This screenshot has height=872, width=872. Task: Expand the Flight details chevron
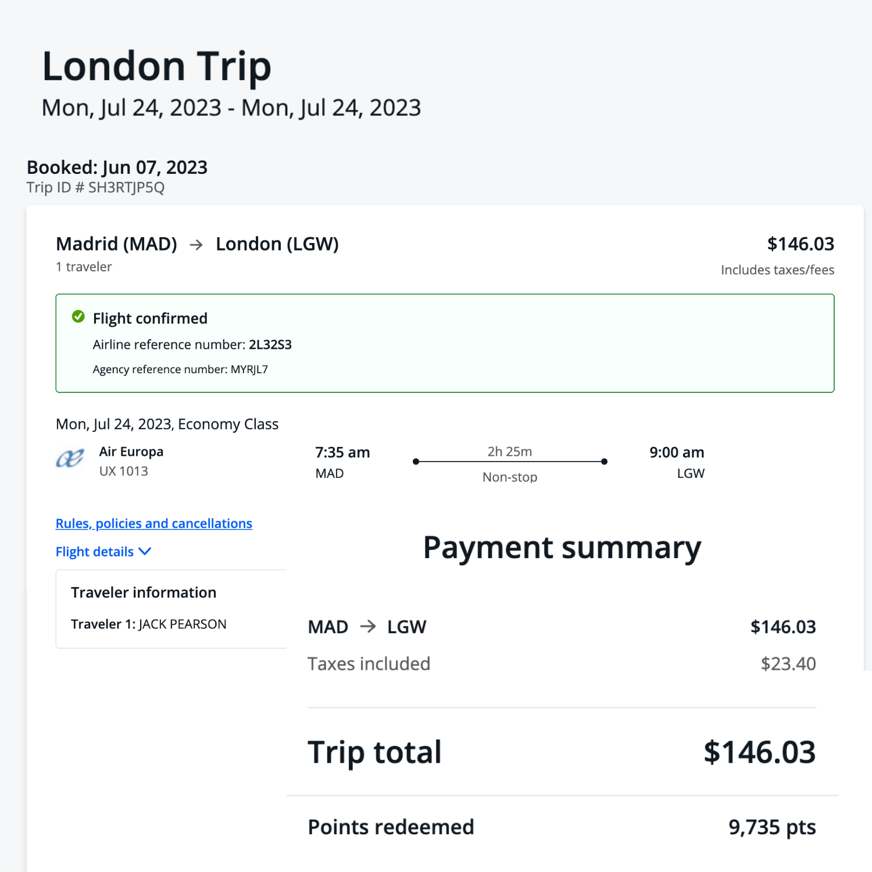coord(145,551)
